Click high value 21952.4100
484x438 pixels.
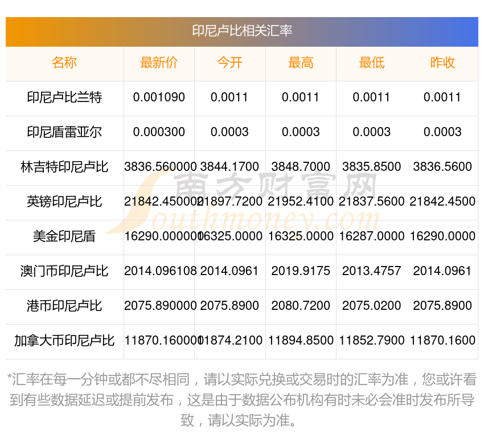301,202
